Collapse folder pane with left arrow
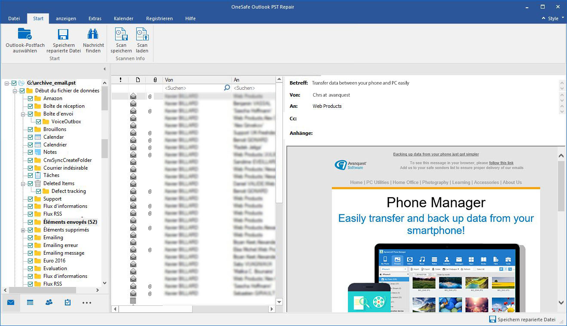 pos(104,69)
